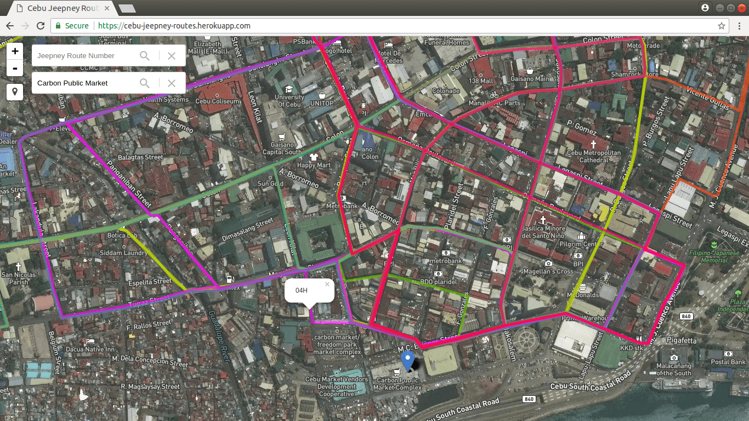749x421 pixels.
Task: Click inside the Jeepney Route Number input field
Action: pyautogui.click(x=82, y=55)
